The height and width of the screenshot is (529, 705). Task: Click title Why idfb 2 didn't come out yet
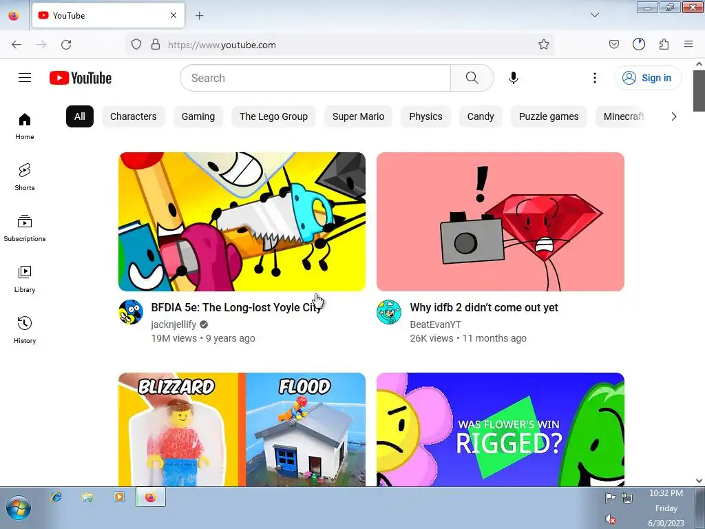[484, 308]
